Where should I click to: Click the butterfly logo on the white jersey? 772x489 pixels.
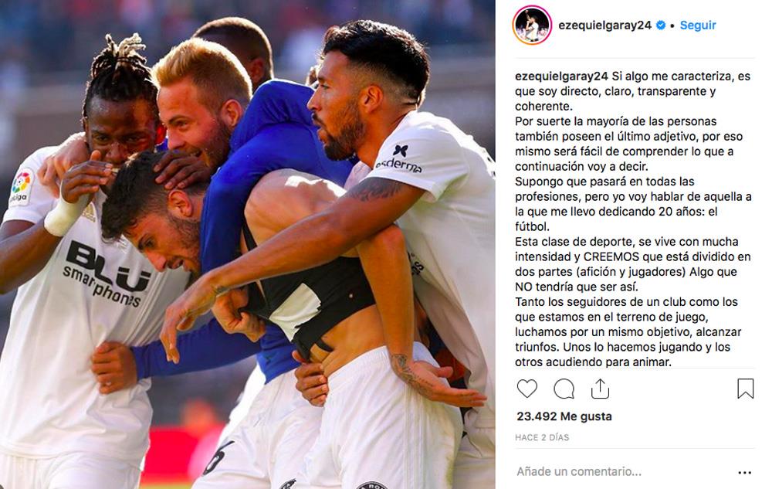400,151
